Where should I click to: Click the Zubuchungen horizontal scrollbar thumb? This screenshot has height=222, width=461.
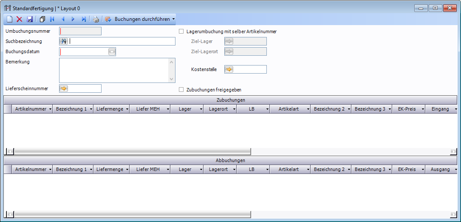pos(132,151)
